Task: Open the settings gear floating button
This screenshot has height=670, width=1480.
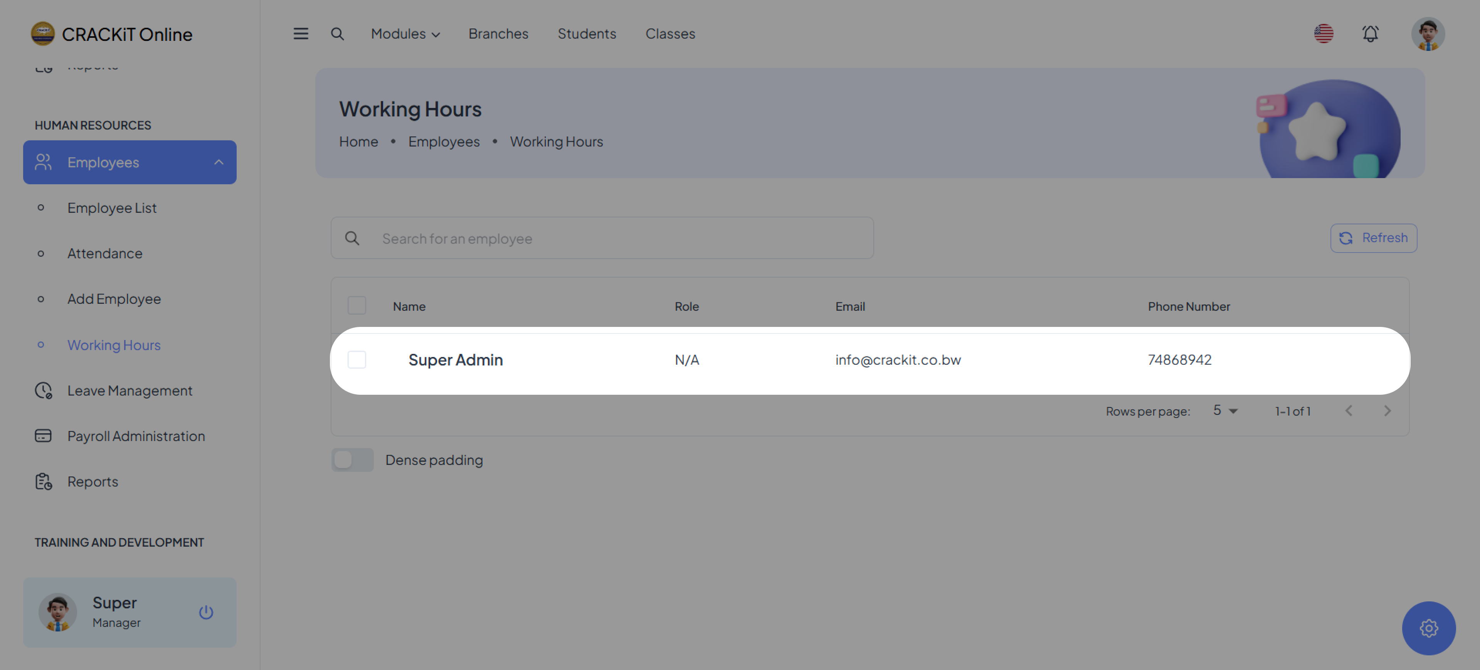Action: tap(1428, 628)
